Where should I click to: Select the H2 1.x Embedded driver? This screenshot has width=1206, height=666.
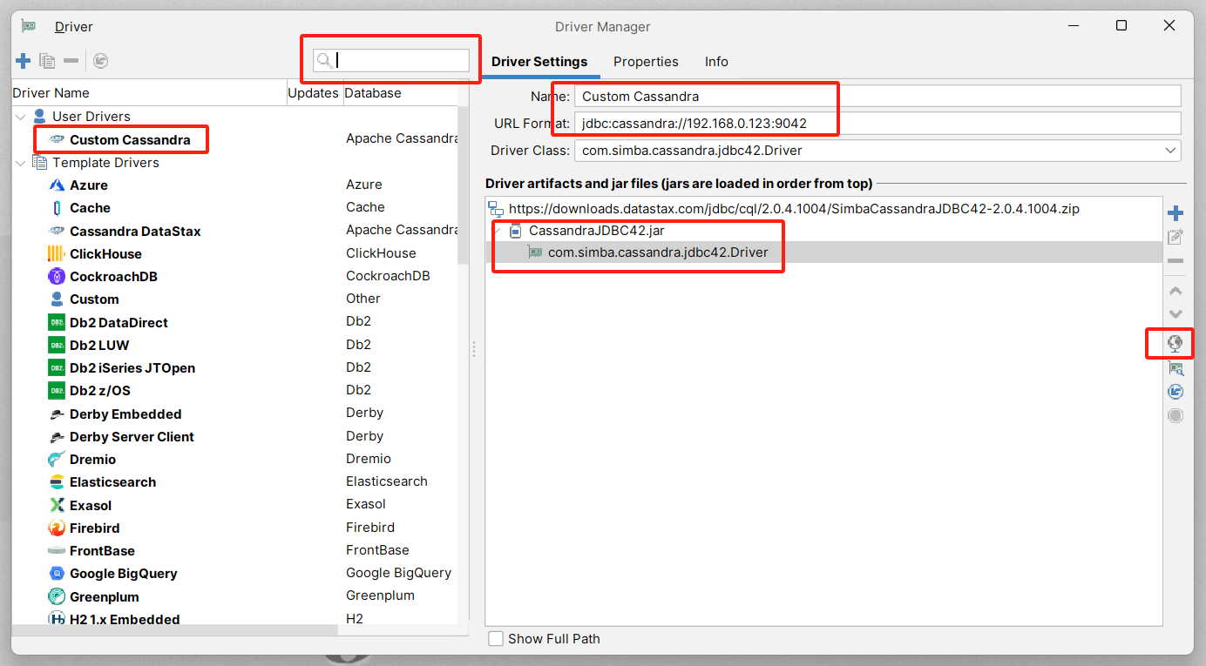[x=125, y=620]
